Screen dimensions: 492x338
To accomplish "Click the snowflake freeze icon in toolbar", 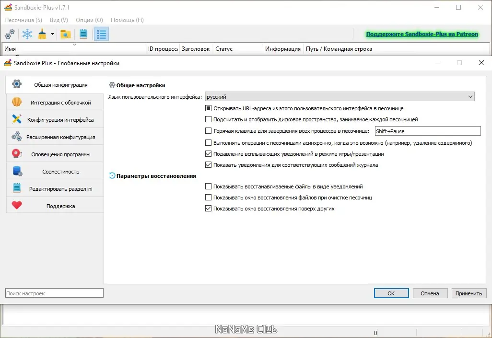I will [27, 34].
